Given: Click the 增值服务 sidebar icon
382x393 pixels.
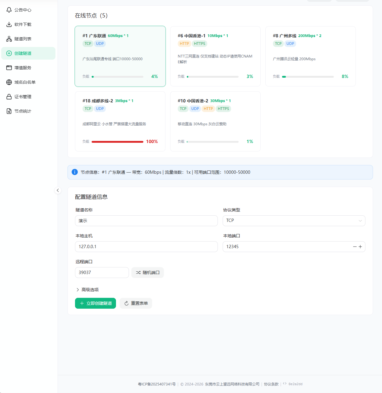Looking at the screenshot, I should click(9, 68).
